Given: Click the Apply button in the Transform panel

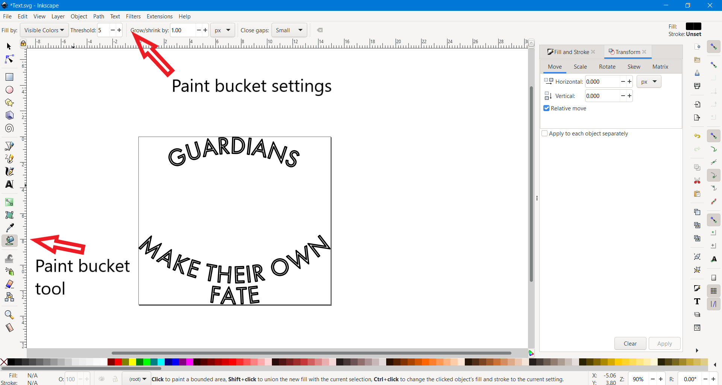Looking at the screenshot, I should tap(664, 343).
